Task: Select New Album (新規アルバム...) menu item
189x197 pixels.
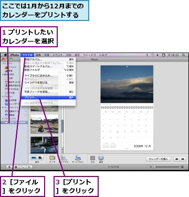Action: [48, 59]
